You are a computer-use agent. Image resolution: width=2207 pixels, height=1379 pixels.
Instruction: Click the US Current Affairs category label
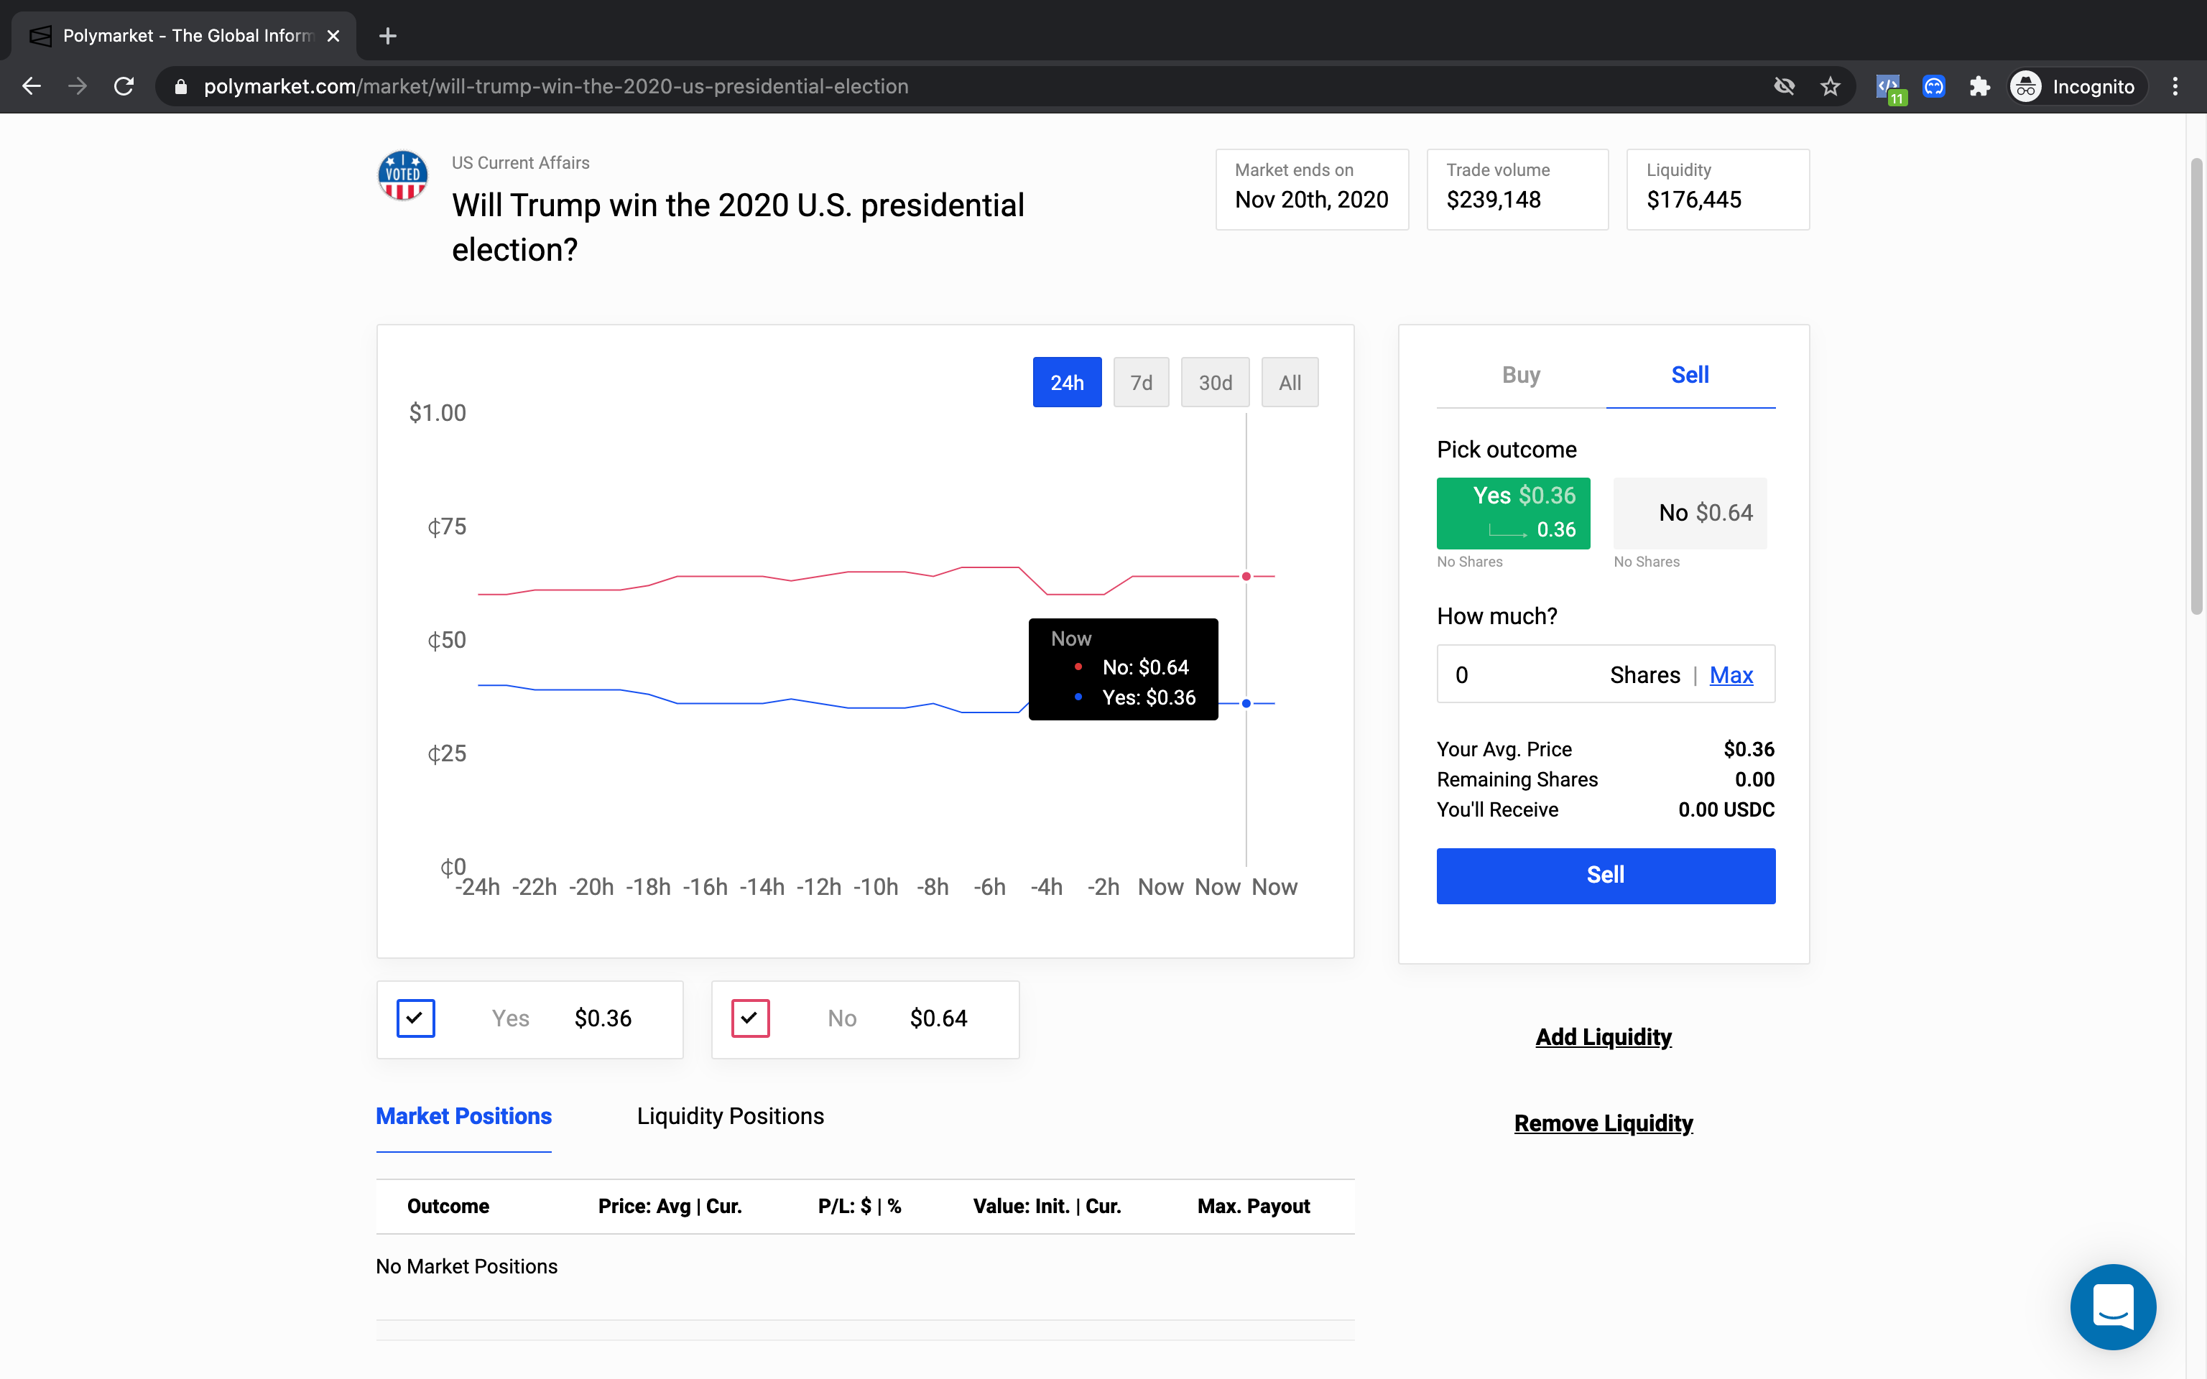(521, 162)
